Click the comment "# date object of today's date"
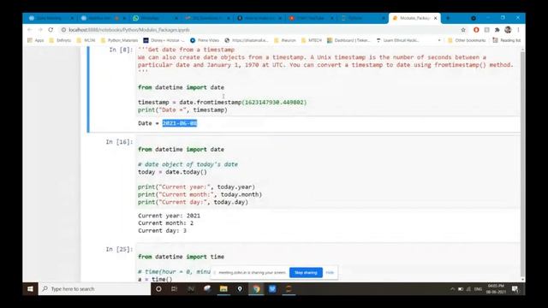The width and height of the screenshot is (548, 308). pyautogui.click(x=188, y=164)
